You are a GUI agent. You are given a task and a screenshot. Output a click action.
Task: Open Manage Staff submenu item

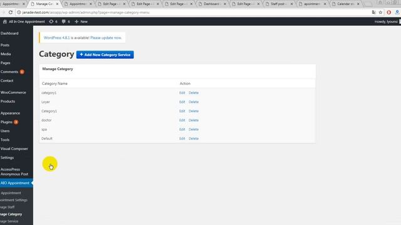point(8,207)
